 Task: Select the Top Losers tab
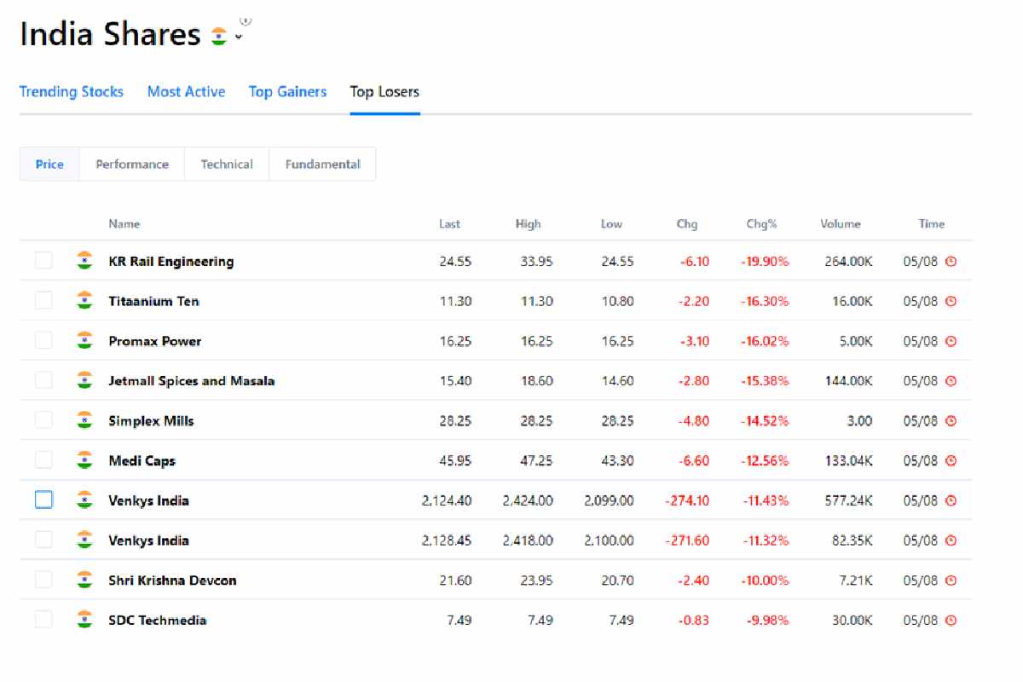(x=384, y=92)
